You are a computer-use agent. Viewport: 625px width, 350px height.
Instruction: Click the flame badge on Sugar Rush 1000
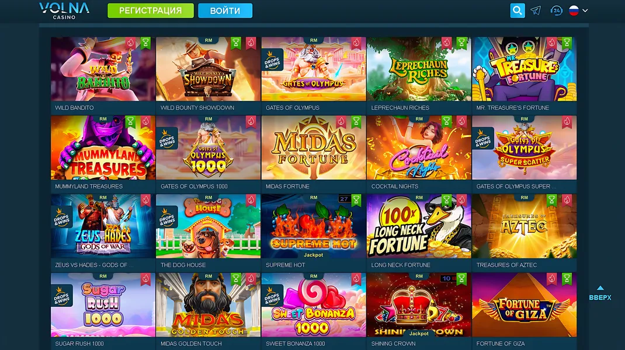pos(145,279)
